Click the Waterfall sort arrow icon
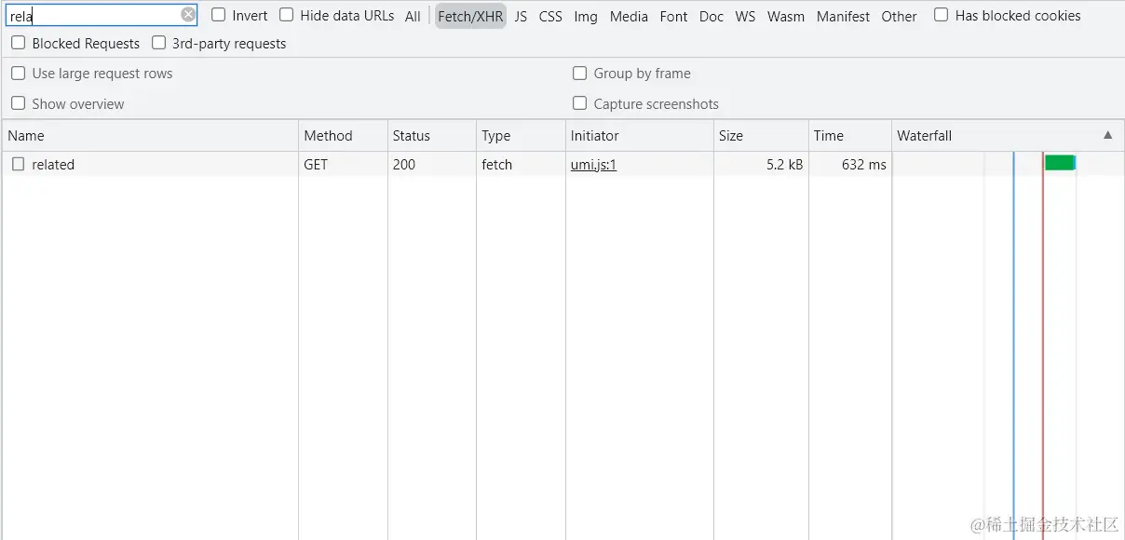Viewport: 1125px width, 540px height. tap(1107, 135)
